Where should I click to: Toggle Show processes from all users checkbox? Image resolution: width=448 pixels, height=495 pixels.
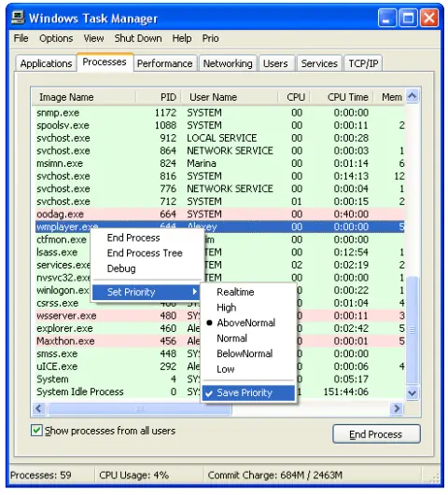pos(36,431)
